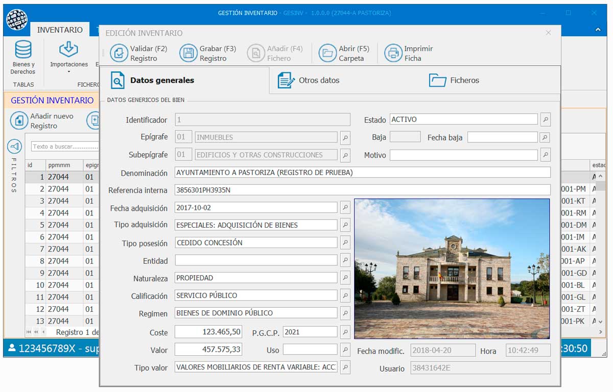This screenshot has height=392, width=613.
Task: Print the record with Imprimir Ficha
Action: click(x=393, y=53)
